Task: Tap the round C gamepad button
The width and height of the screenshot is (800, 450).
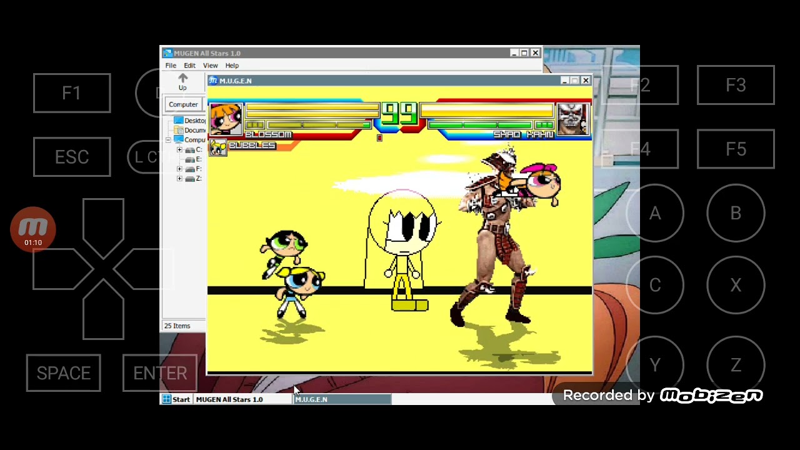Action: [x=654, y=285]
